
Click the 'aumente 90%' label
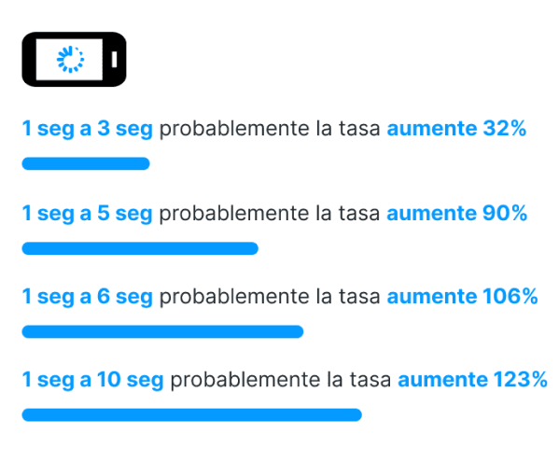click(456, 213)
